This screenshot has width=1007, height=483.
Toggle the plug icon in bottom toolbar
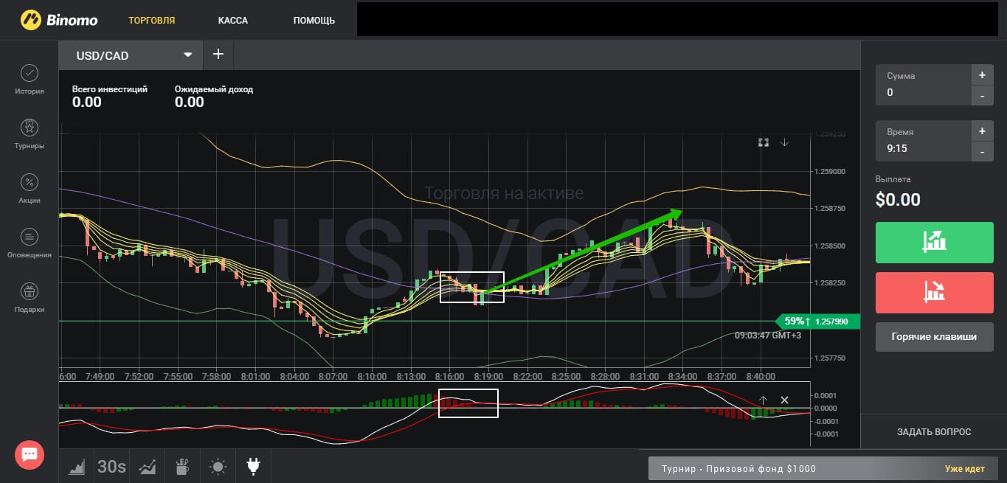tap(253, 466)
